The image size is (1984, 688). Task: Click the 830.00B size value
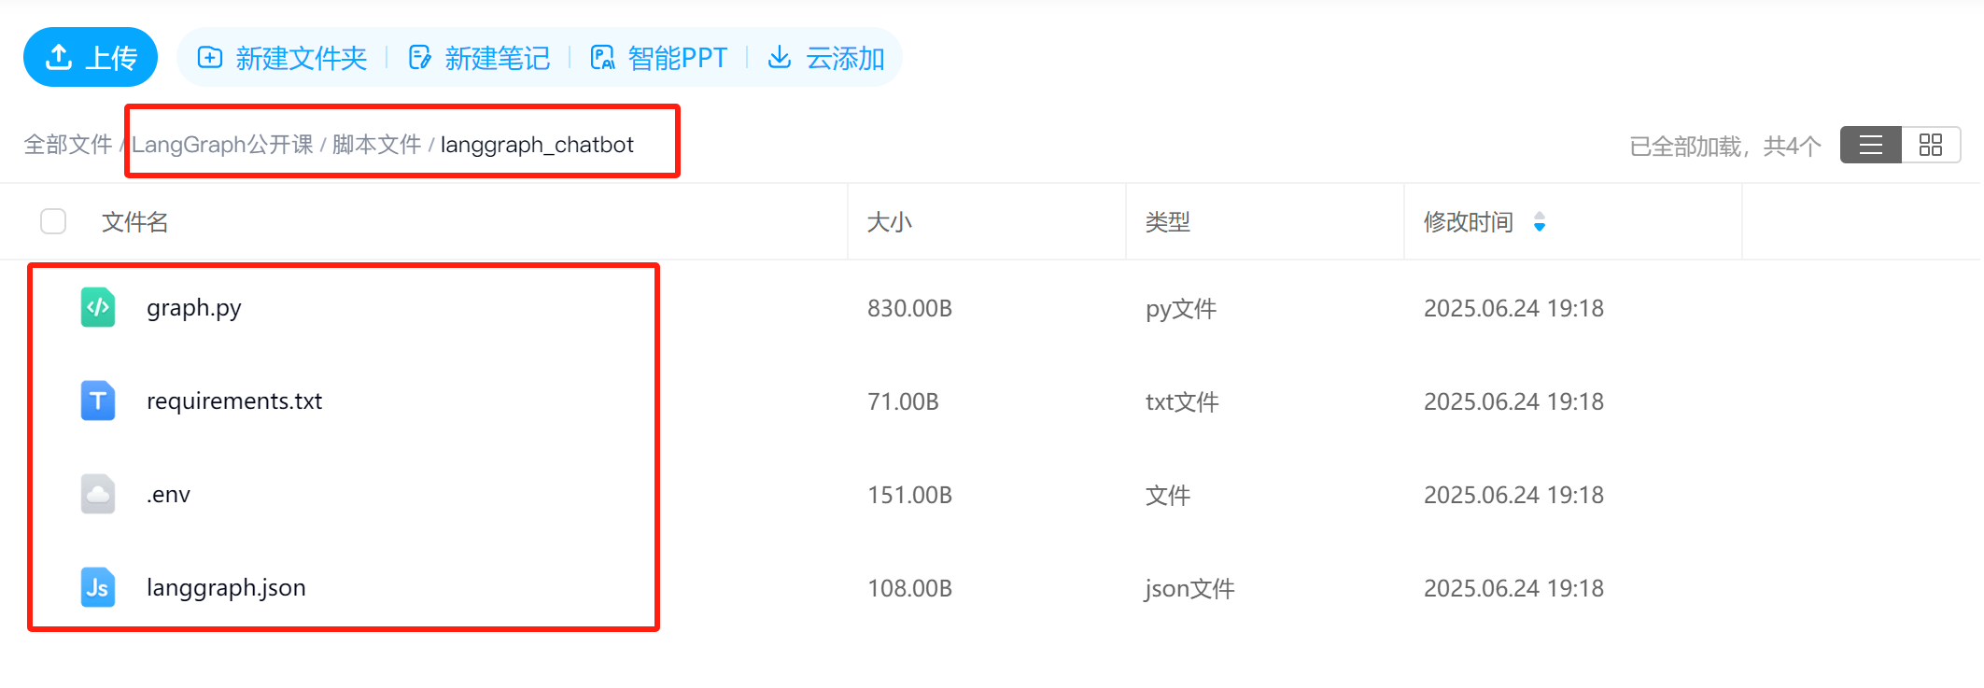pyautogui.click(x=909, y=308)
